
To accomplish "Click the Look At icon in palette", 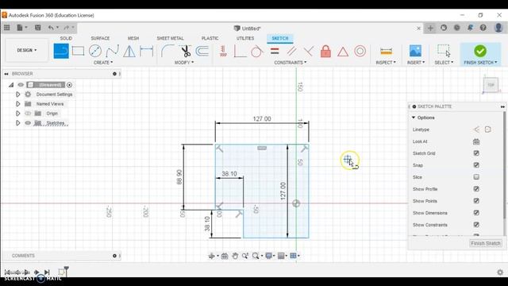I will point(476,141).
